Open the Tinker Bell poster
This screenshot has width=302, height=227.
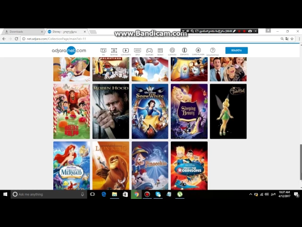click(x=228, y=112)
